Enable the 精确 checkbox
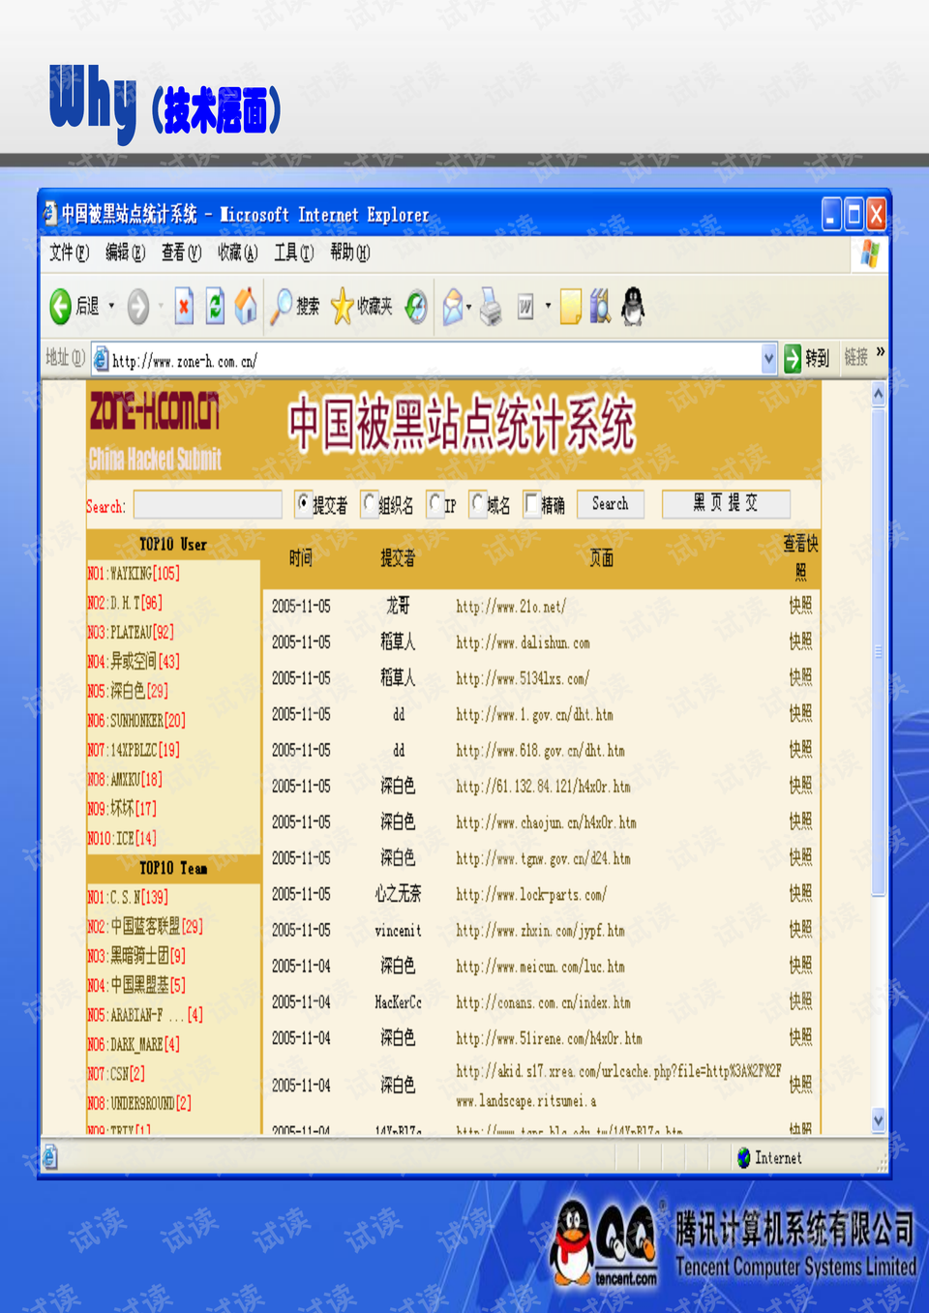The height and width of the screenshot is (1313, 929). [530, 503]
